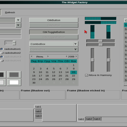Viewport: 127px width, 127px height.
Task: Switch to tab1 in the left-side-tab notebook
Action: pyautogui.click(x=38, y=107)
